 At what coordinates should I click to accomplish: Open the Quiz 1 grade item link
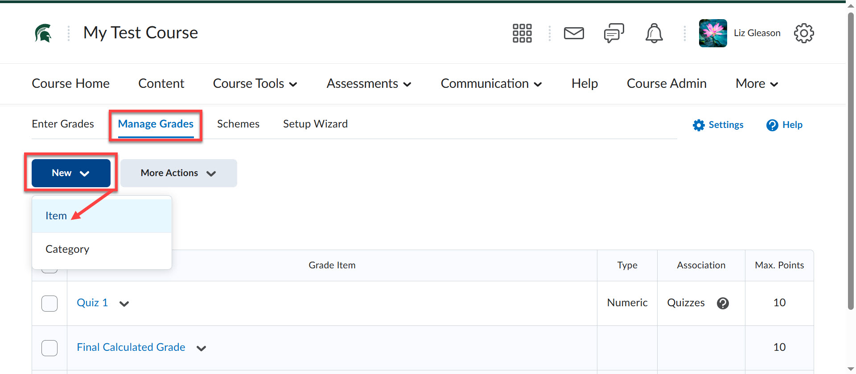(92, 303)
